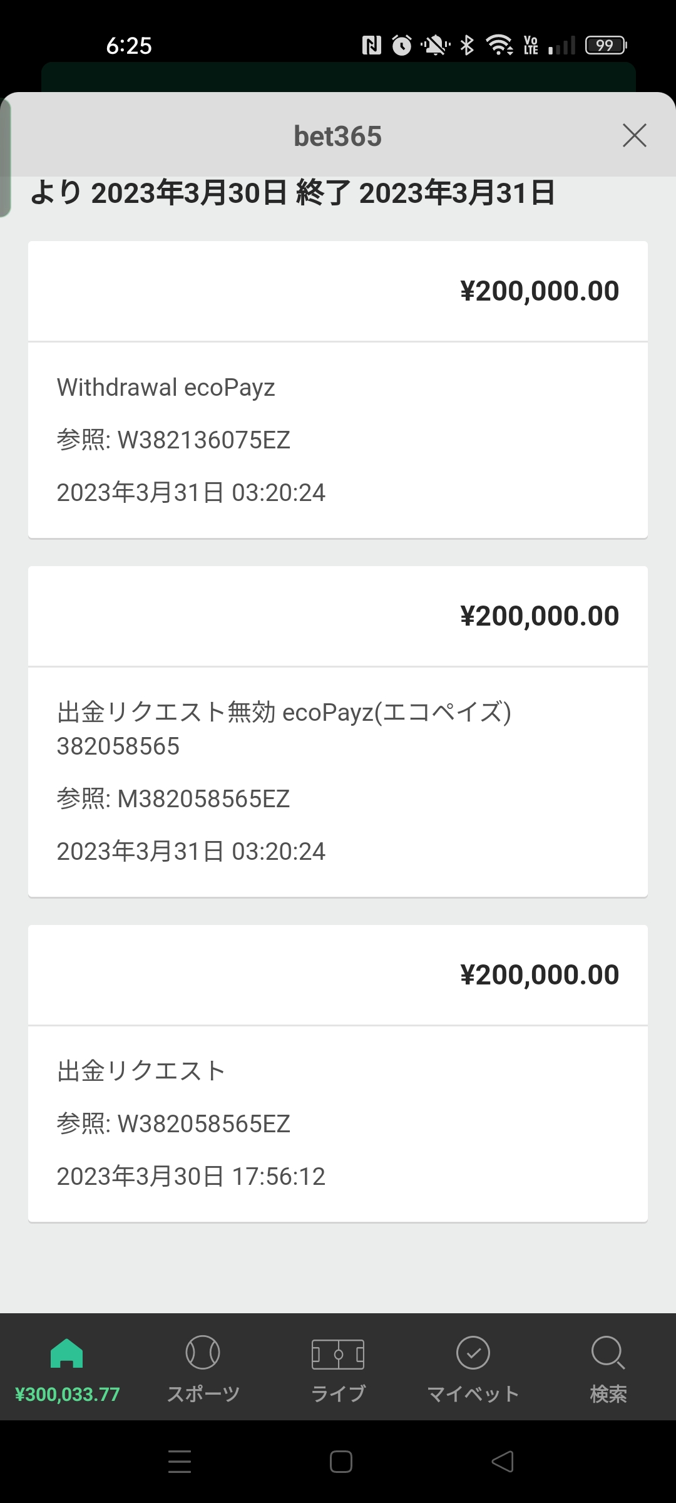This screenshot has width=676, height=1503.
Task: Tap reference W382136075EZ
Action: 173,440
